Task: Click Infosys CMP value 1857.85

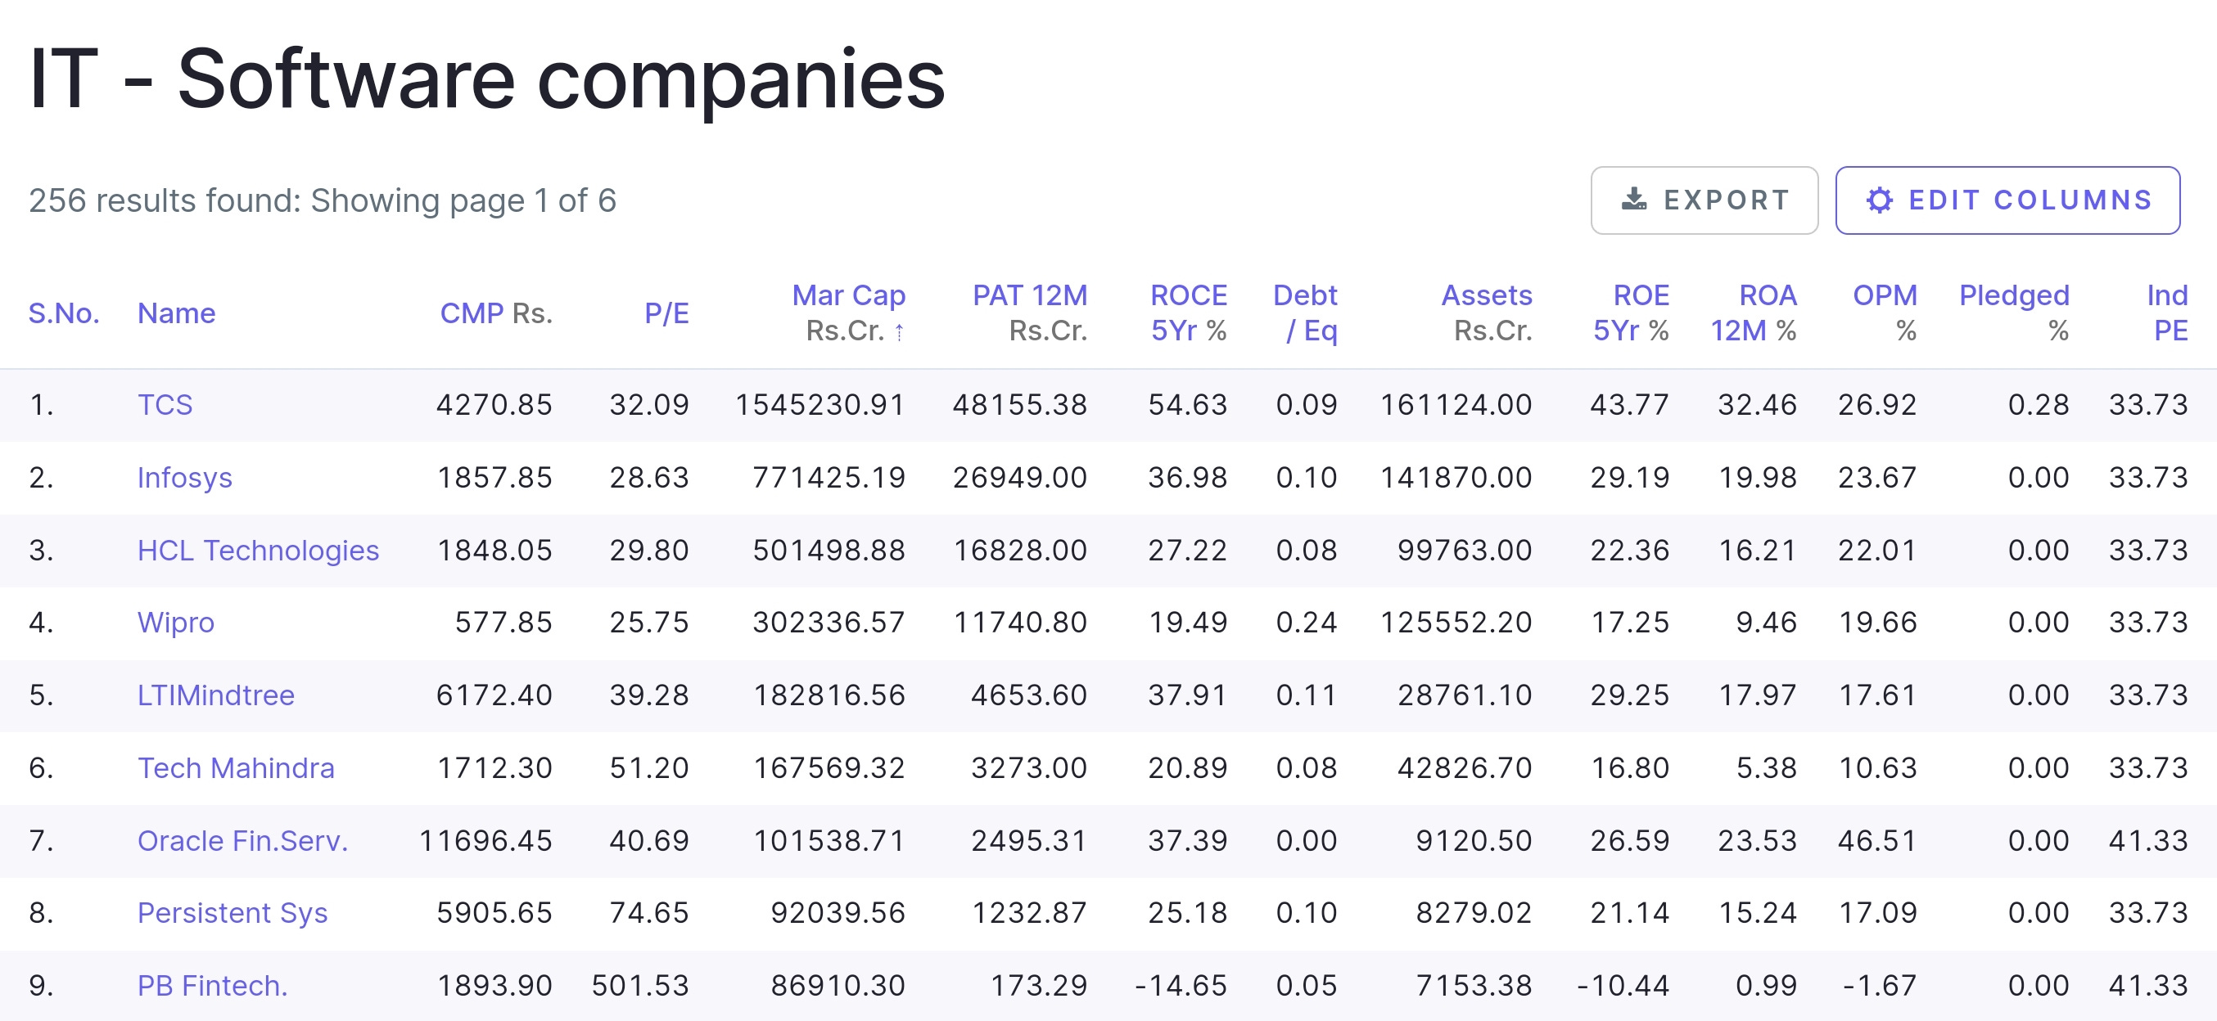Action: point(494,478)
